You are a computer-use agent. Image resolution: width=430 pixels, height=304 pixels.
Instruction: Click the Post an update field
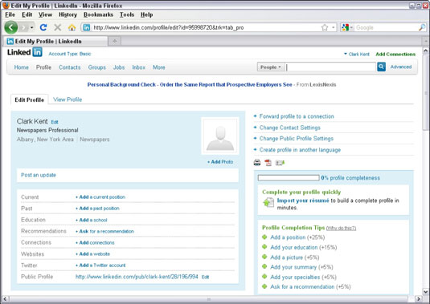(128, 175)
